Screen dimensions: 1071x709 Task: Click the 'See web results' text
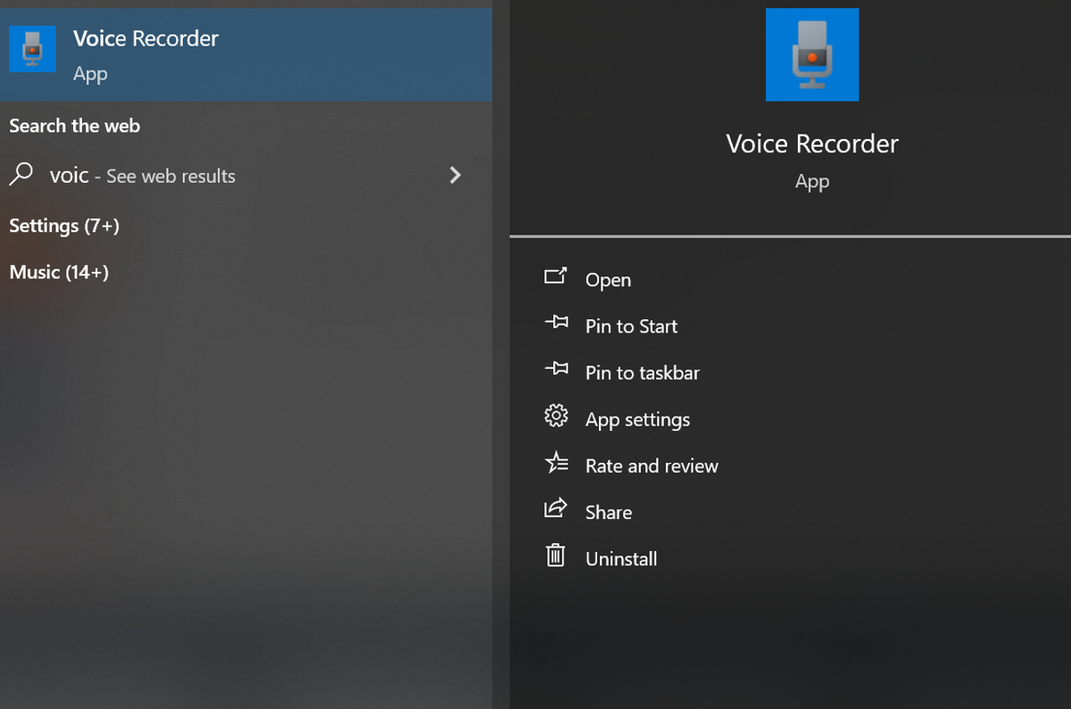pyautogui.click(x=170, y=177)
